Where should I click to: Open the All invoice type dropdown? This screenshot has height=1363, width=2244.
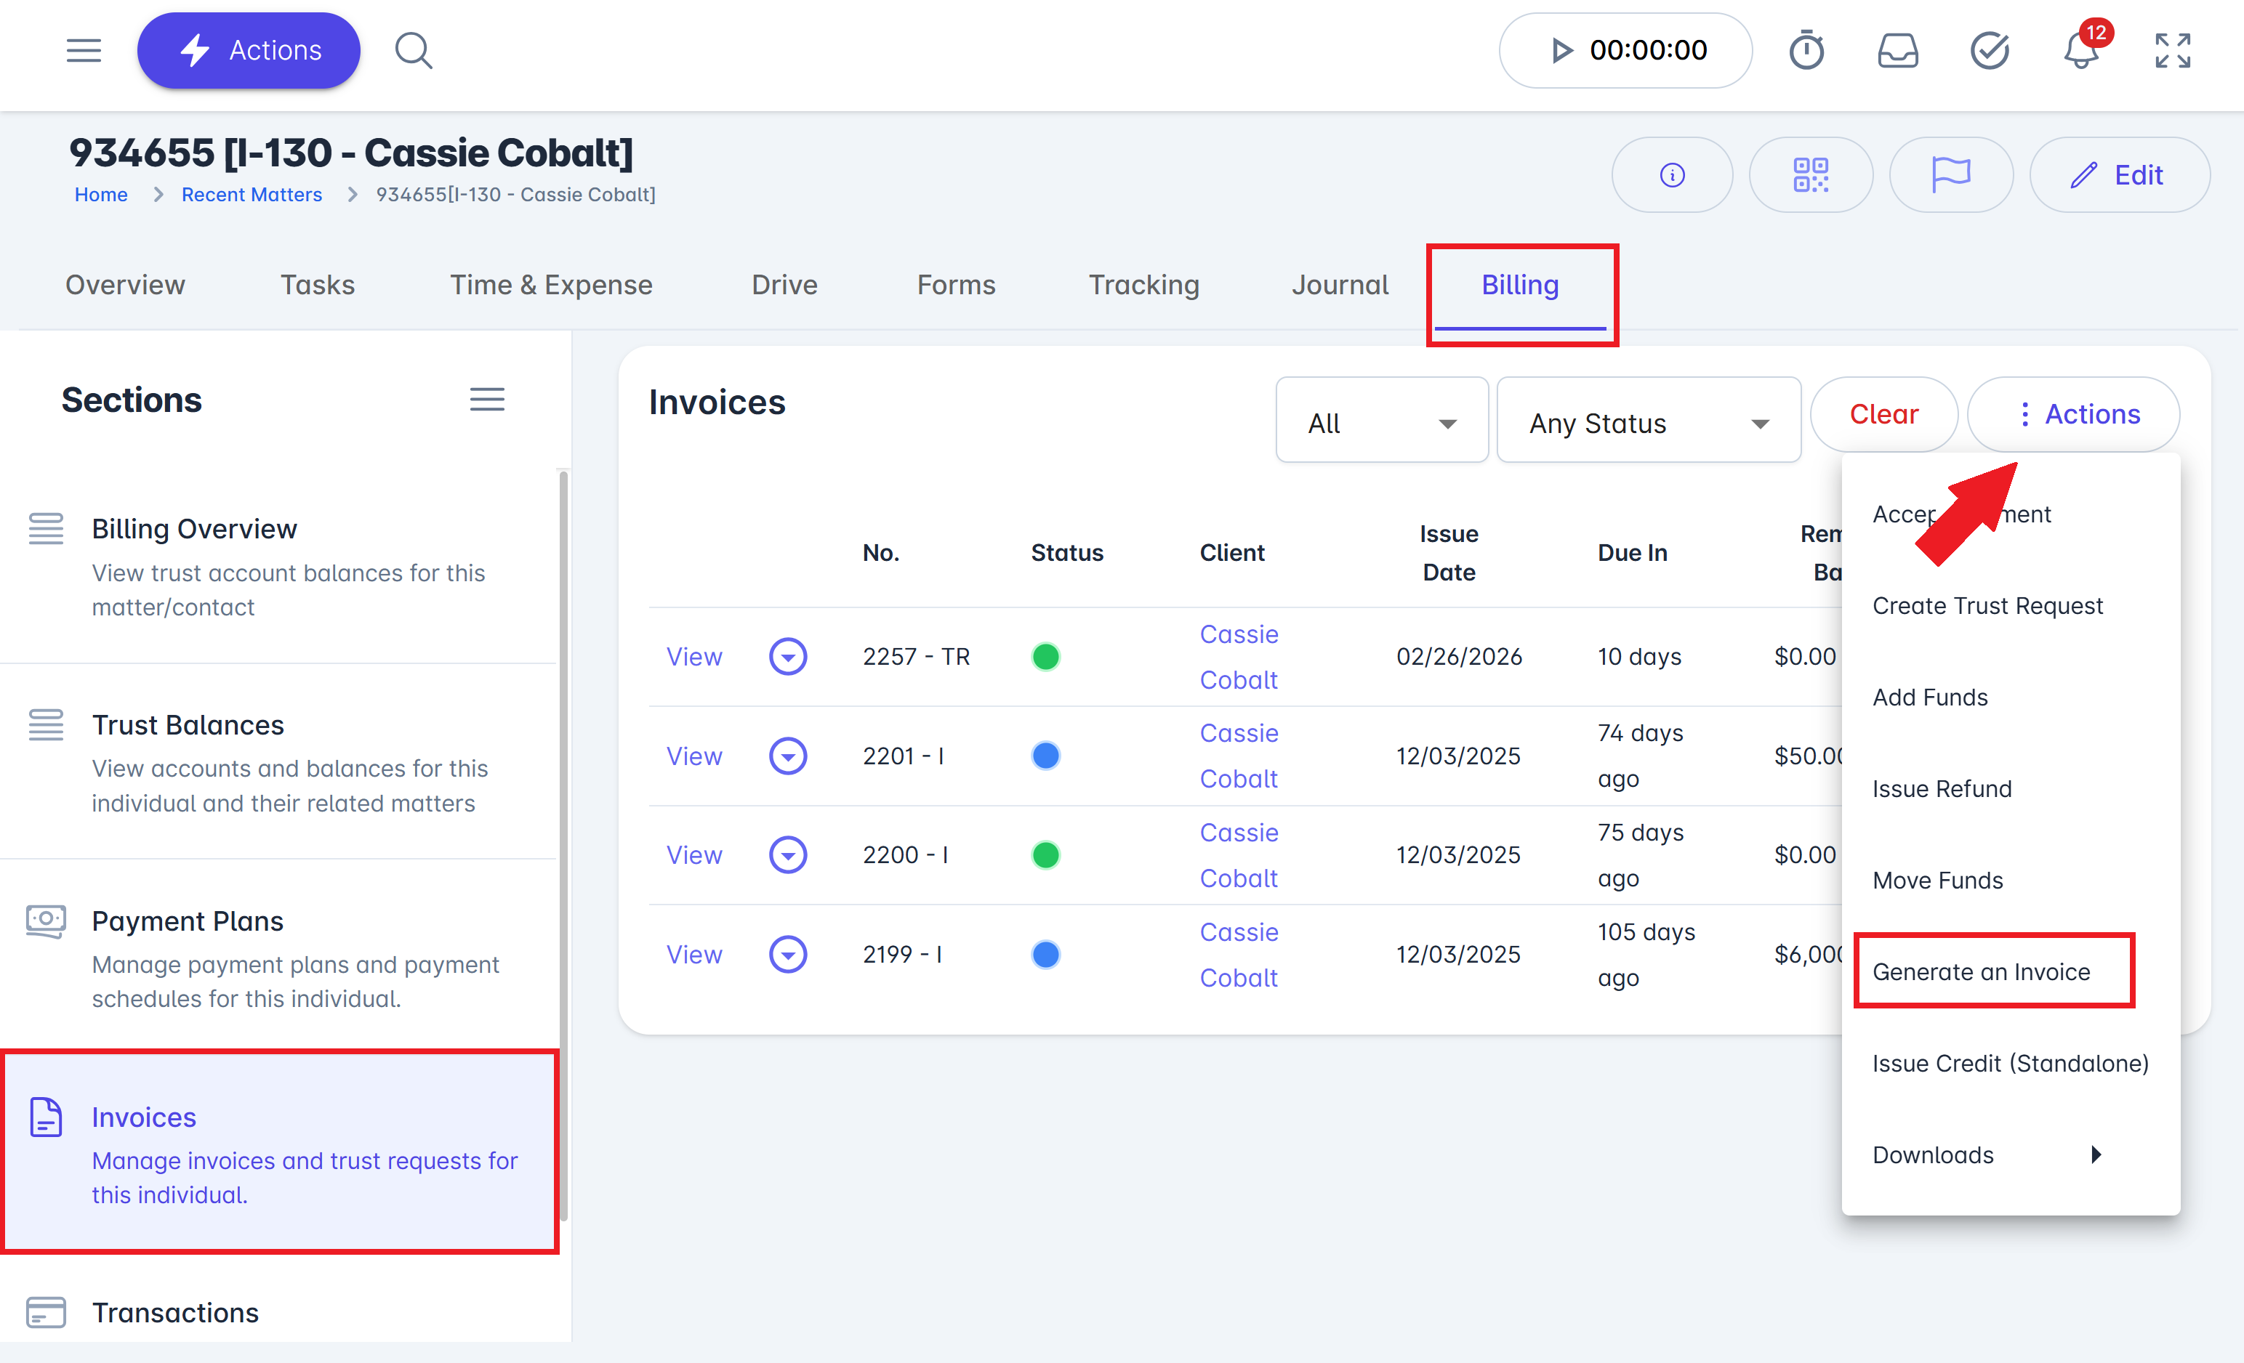coord(1382,421)
